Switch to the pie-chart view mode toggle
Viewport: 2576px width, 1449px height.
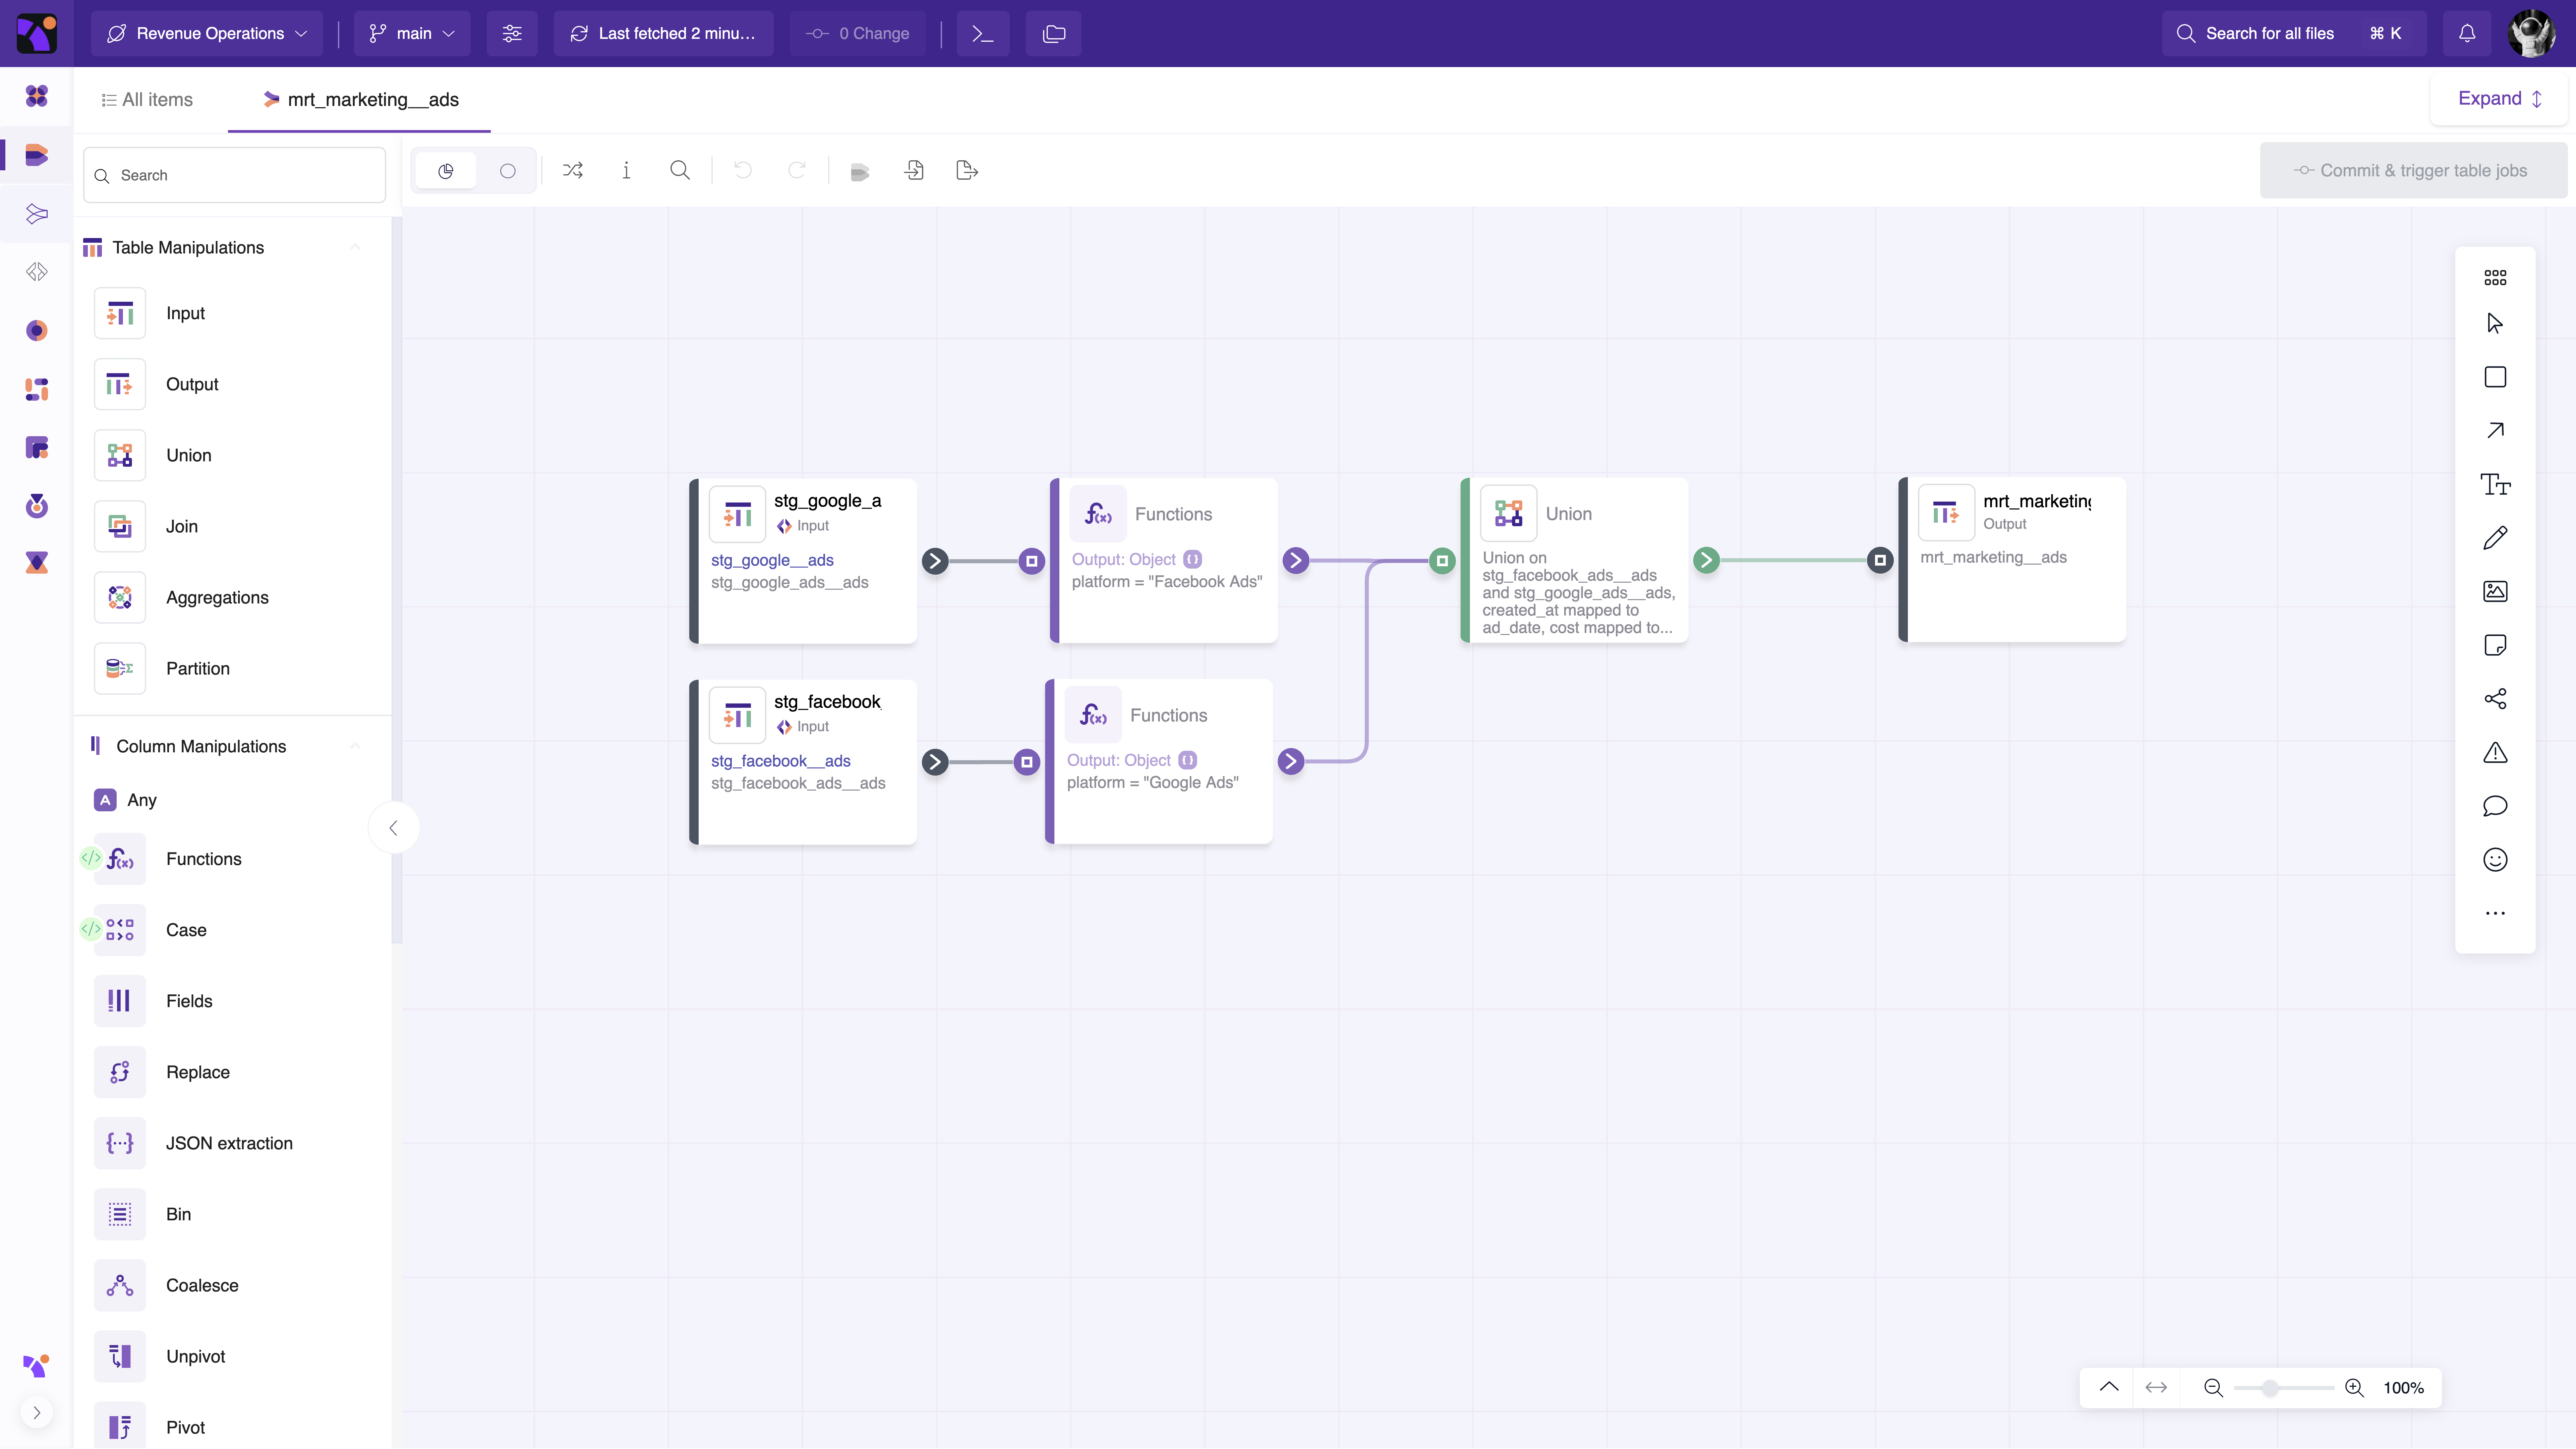[x=446, y=171]
